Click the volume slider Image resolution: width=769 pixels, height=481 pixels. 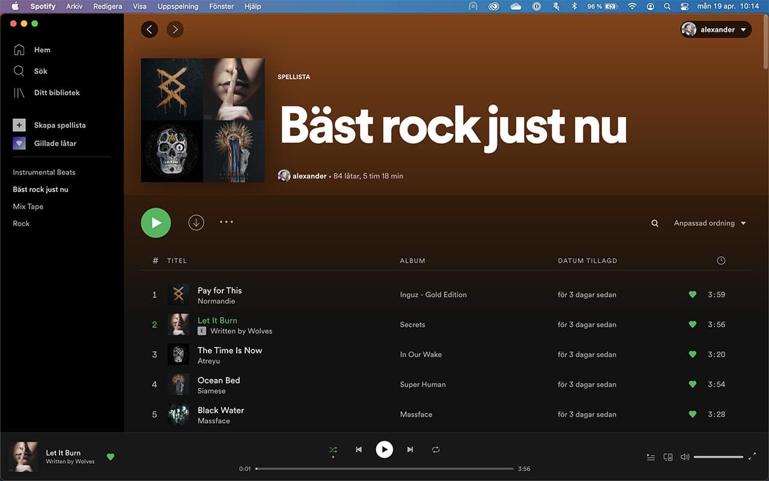coord(719,457)
